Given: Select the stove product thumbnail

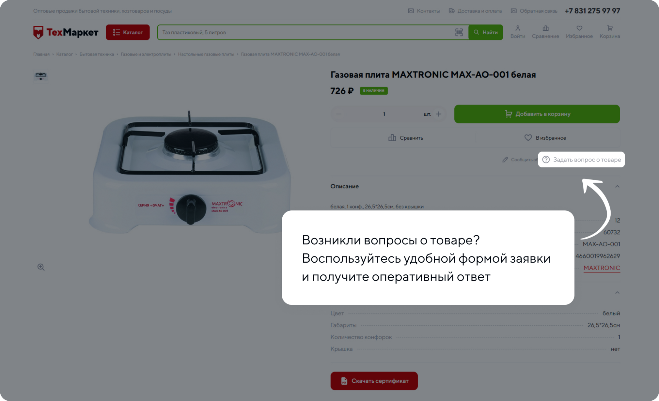Looking at the screenshot, I should click(x=41, y=76).
